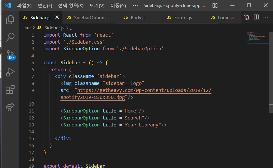Click the src breadcrumb segment
The height and width of the screenshot is (168, 273).
click(x=28, y=28)
